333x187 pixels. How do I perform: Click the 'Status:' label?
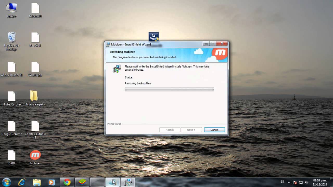point(129,77)
